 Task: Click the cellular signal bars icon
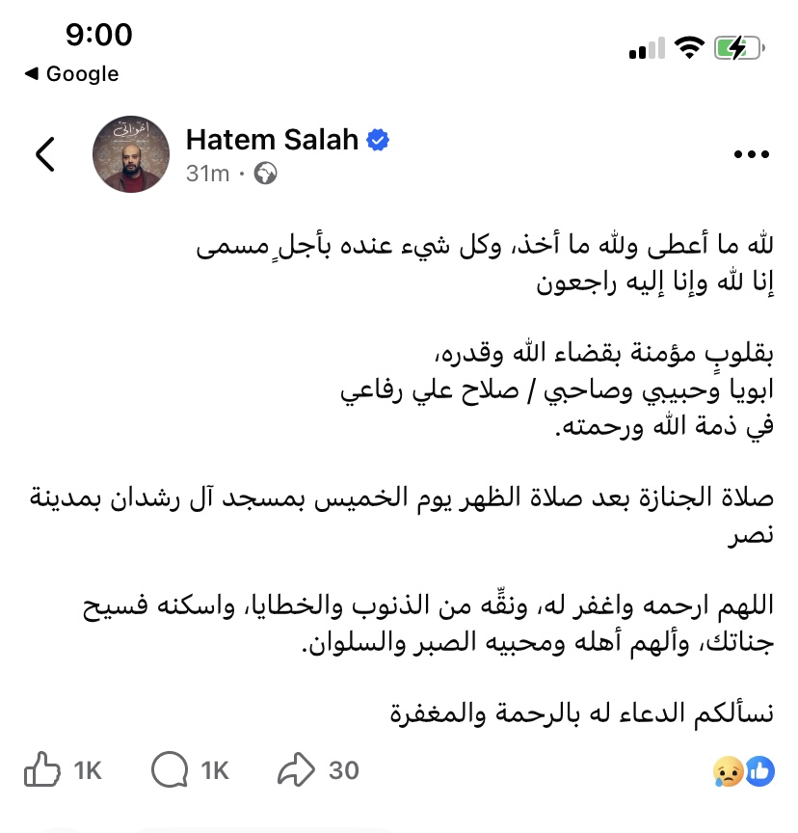pos(646,48)
